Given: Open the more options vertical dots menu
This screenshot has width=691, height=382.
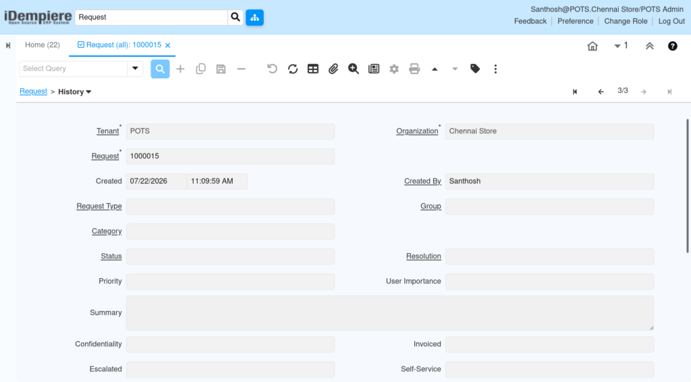Looking at the screenshot, I should [495, 69].
